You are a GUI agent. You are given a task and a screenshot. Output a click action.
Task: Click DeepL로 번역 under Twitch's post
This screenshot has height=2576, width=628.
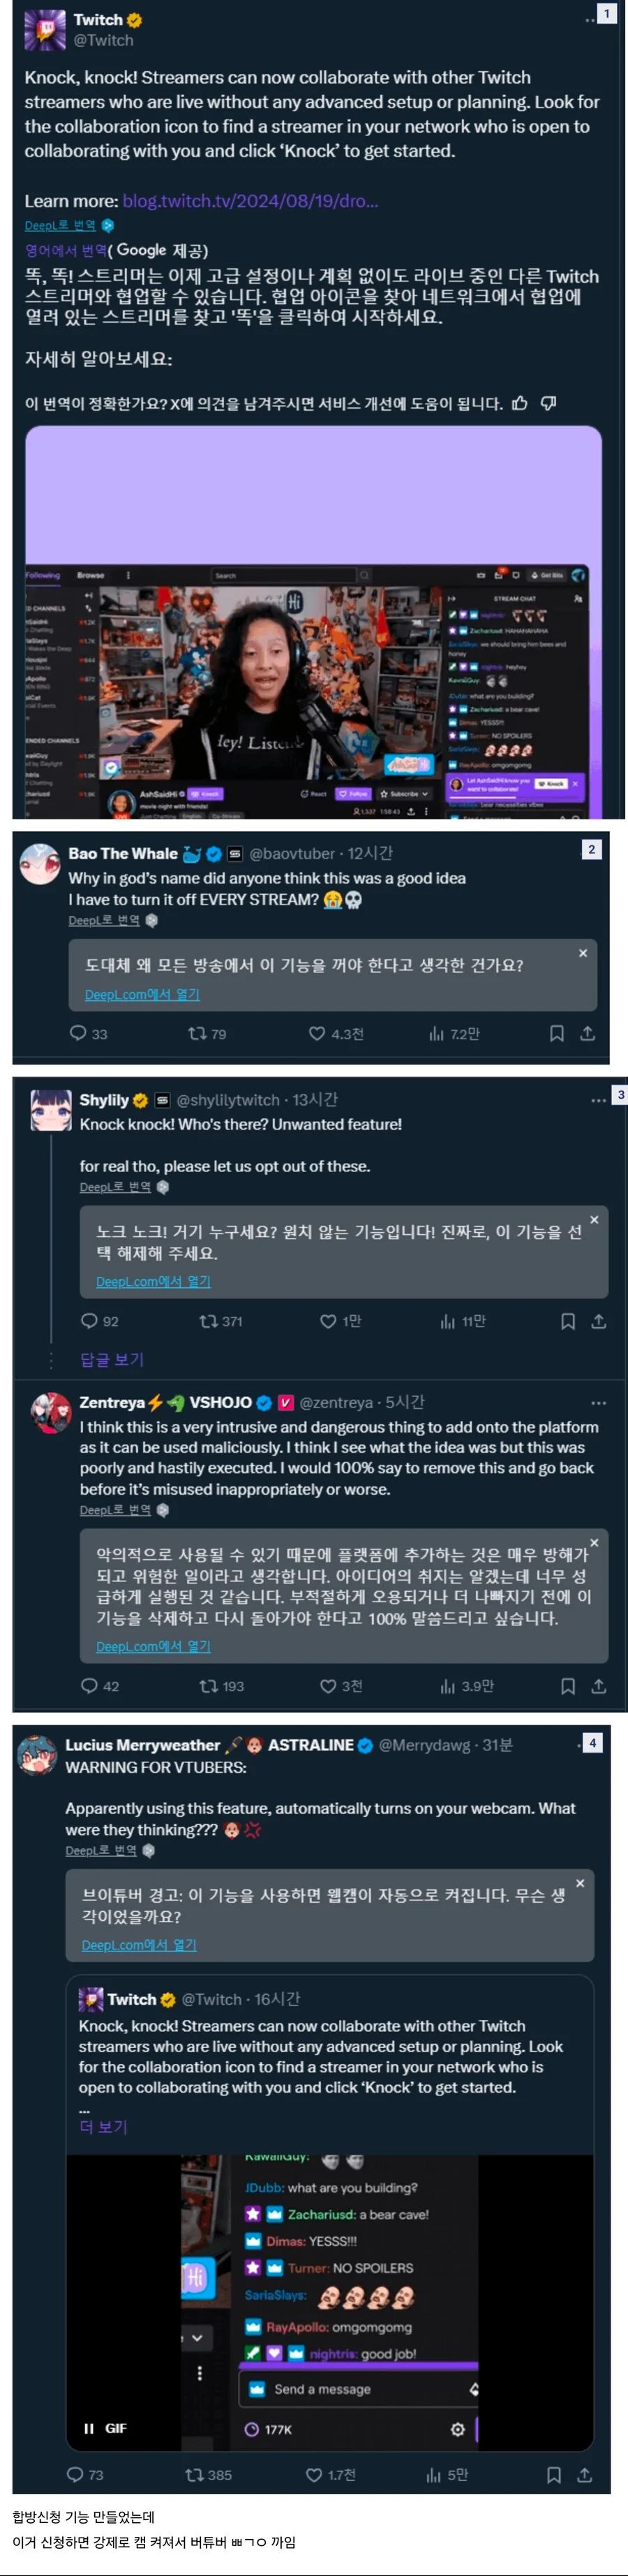point(60,225)
